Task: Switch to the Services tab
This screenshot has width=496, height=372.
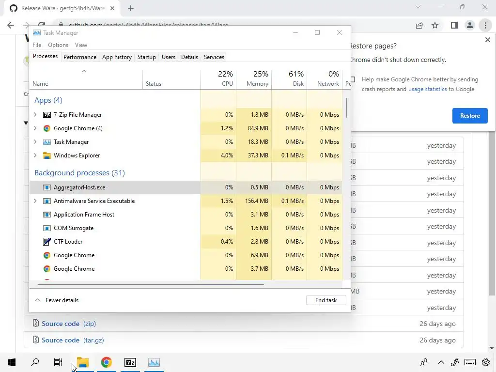Action: click(x=214, y=57)
